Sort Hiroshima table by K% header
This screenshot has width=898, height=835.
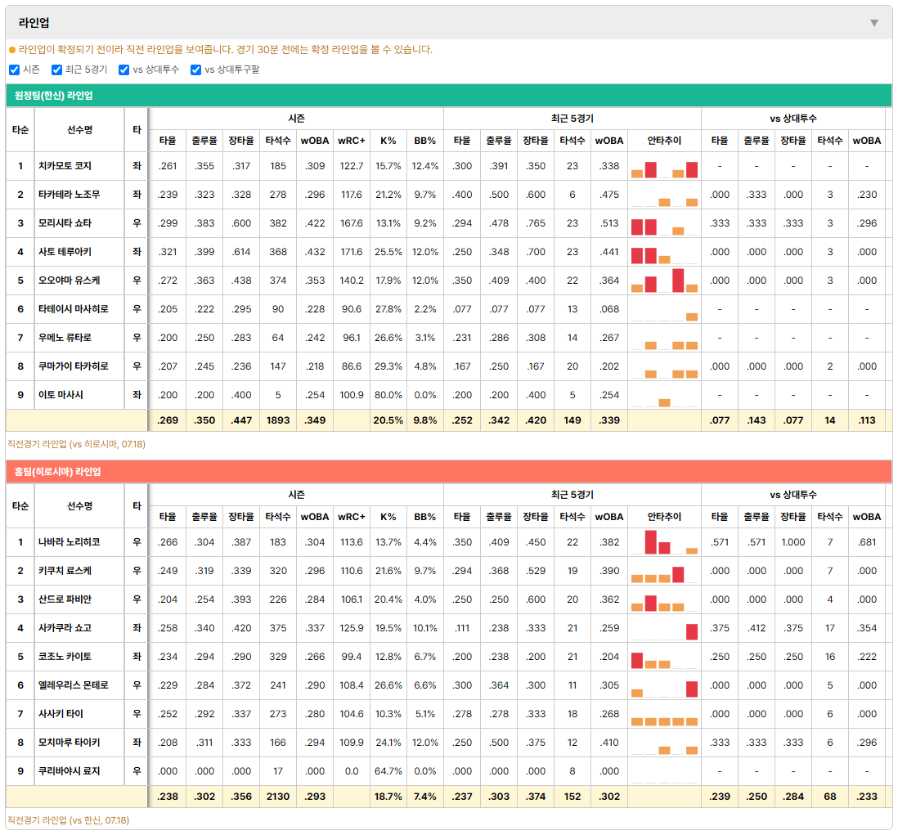388,517
